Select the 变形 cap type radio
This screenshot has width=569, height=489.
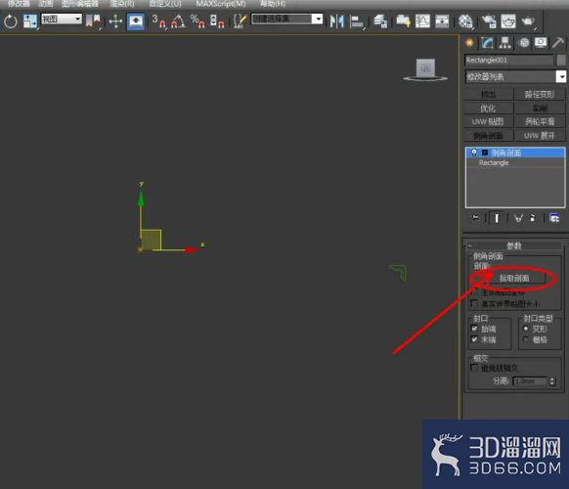coord(525,329)
